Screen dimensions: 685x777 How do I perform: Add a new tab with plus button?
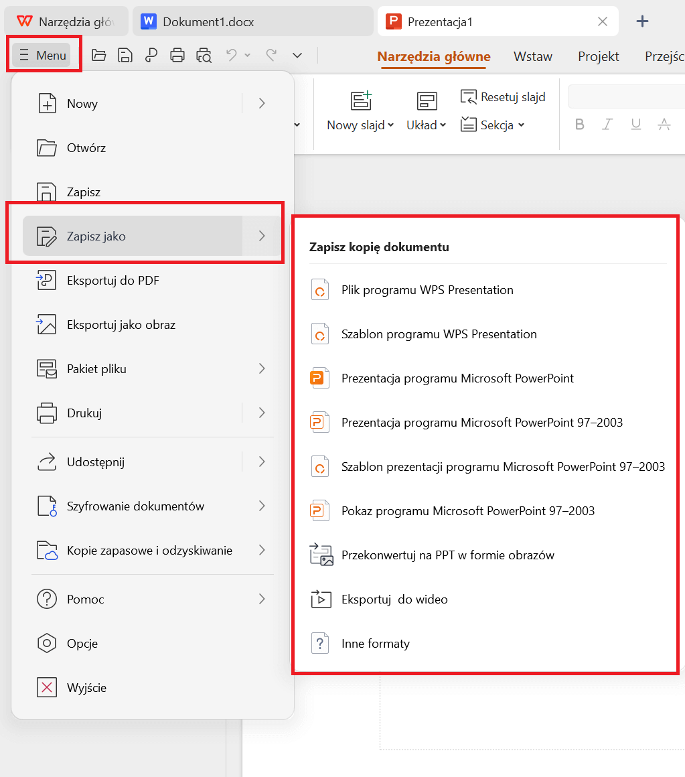point(642,21)
